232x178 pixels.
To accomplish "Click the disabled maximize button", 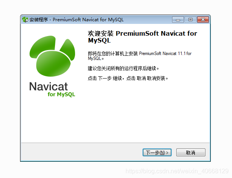I will (x=190, y=20).
